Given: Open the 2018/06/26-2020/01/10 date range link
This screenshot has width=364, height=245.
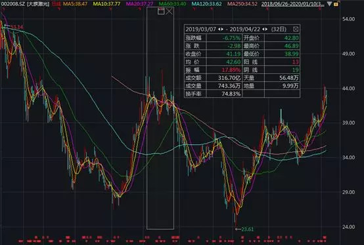Looking at the screenshot, I should pos(293,4).
